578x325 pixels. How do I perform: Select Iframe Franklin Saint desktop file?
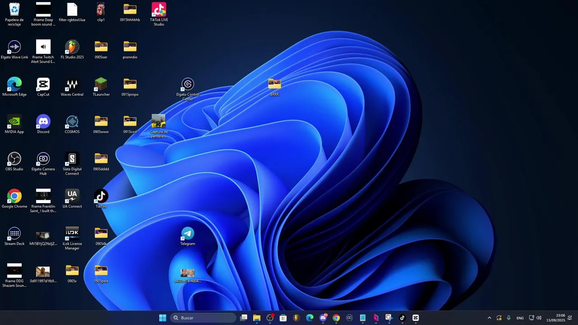43,201
